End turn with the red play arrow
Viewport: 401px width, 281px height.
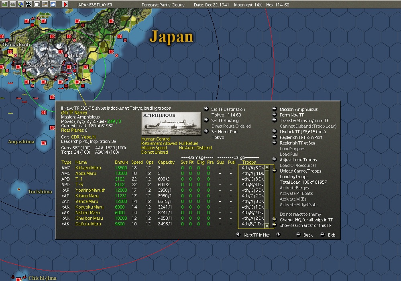(x=65, y=4)
